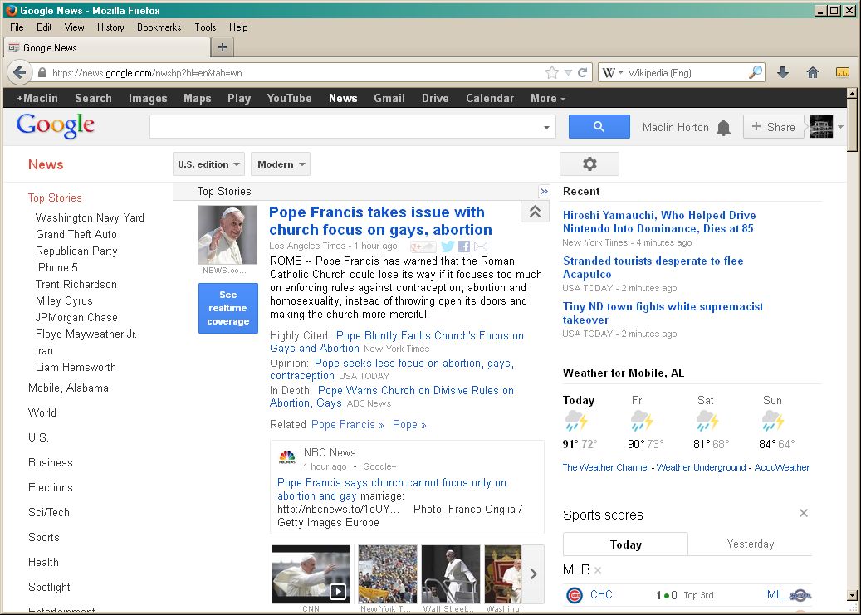Reload the page with refresh icon
Screen dimensions: 861x615
coord(583,72)
